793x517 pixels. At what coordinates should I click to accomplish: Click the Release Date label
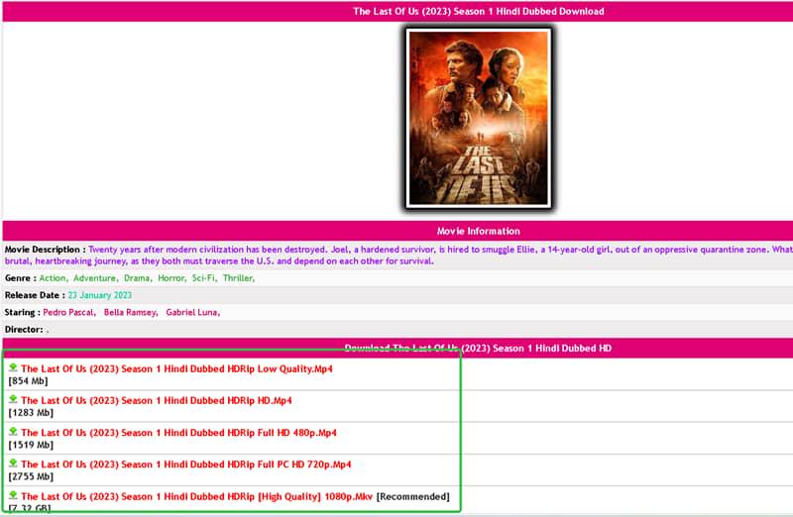(35, 295)
